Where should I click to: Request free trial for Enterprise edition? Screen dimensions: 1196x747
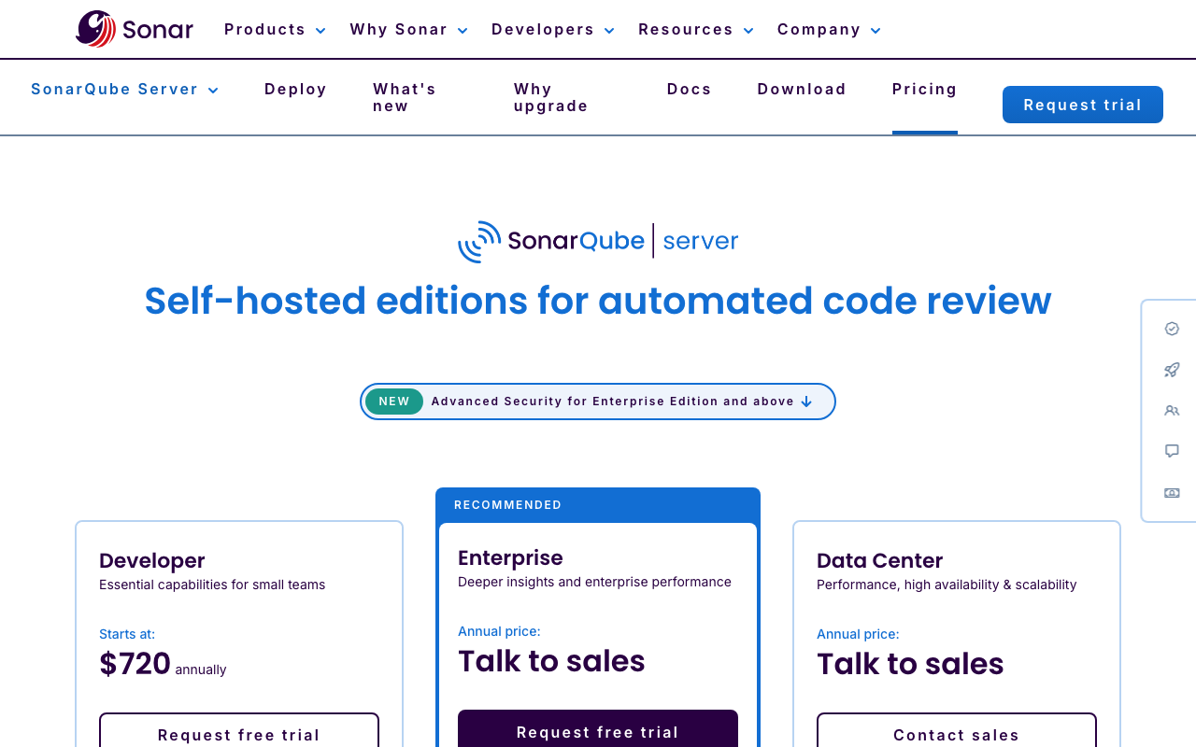[x=598, y=728]
